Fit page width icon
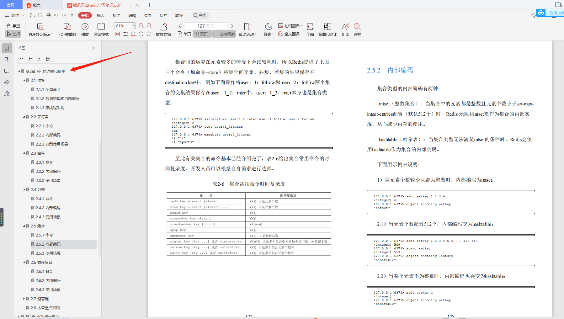Screen dimensions: 564x319 [x=133, y=34]
